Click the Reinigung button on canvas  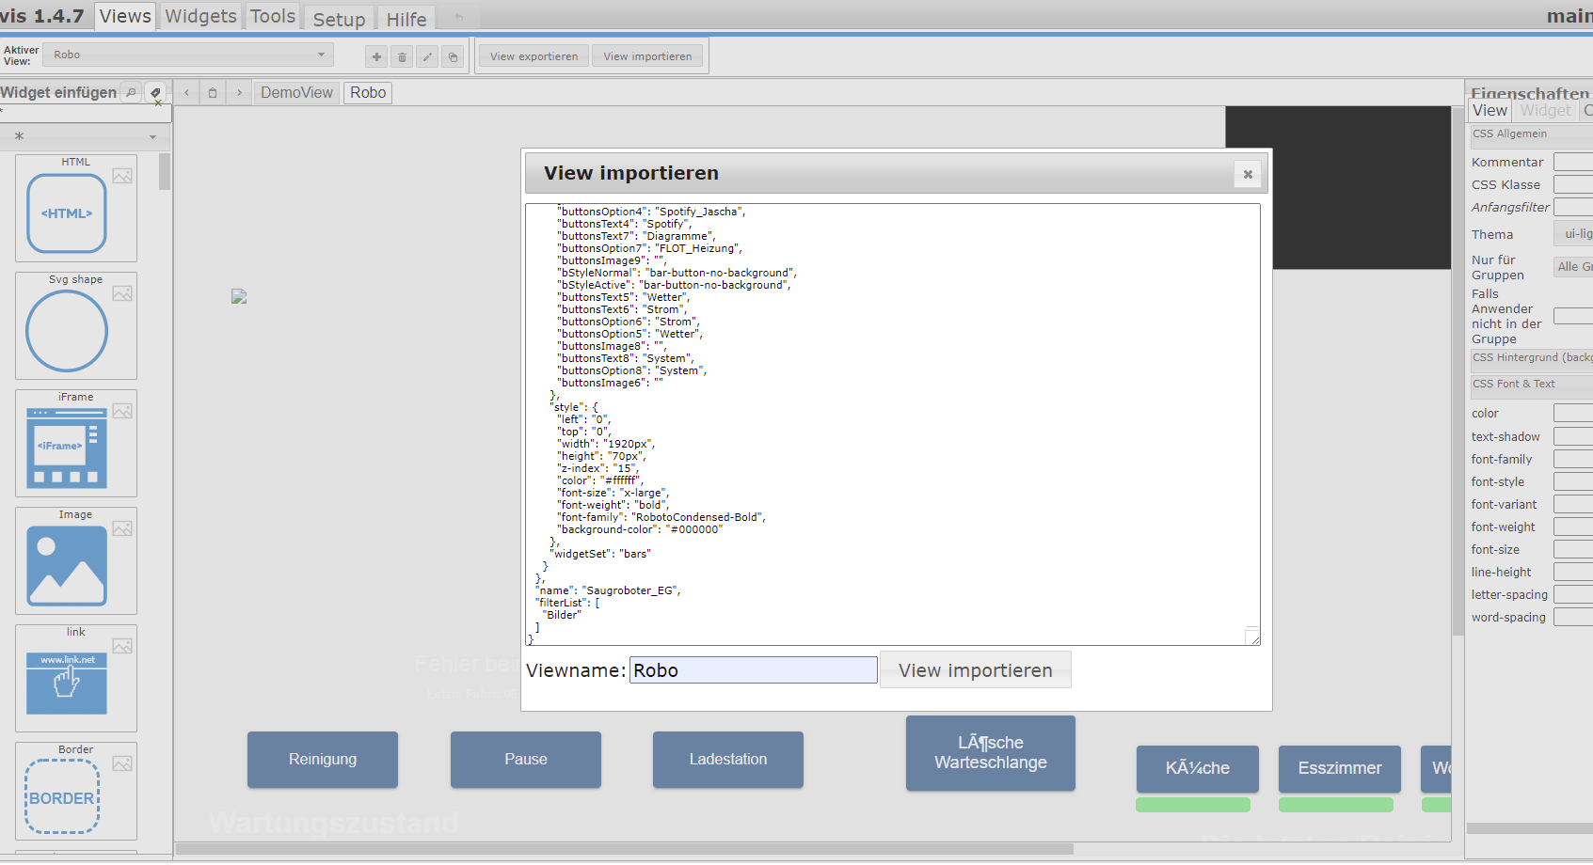pos(323,760)
